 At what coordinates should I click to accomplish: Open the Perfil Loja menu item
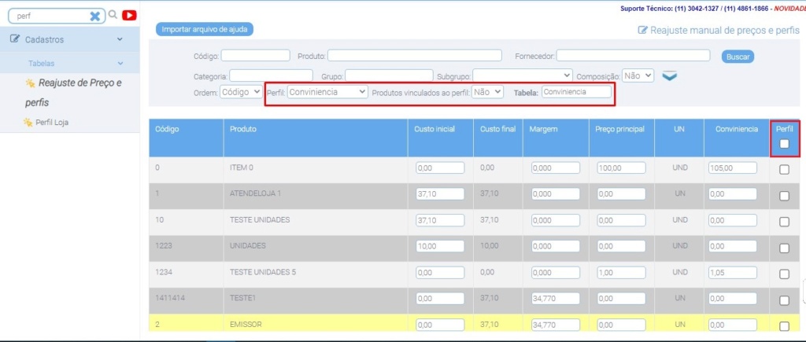pyautogui.click(x=52, y=123)
